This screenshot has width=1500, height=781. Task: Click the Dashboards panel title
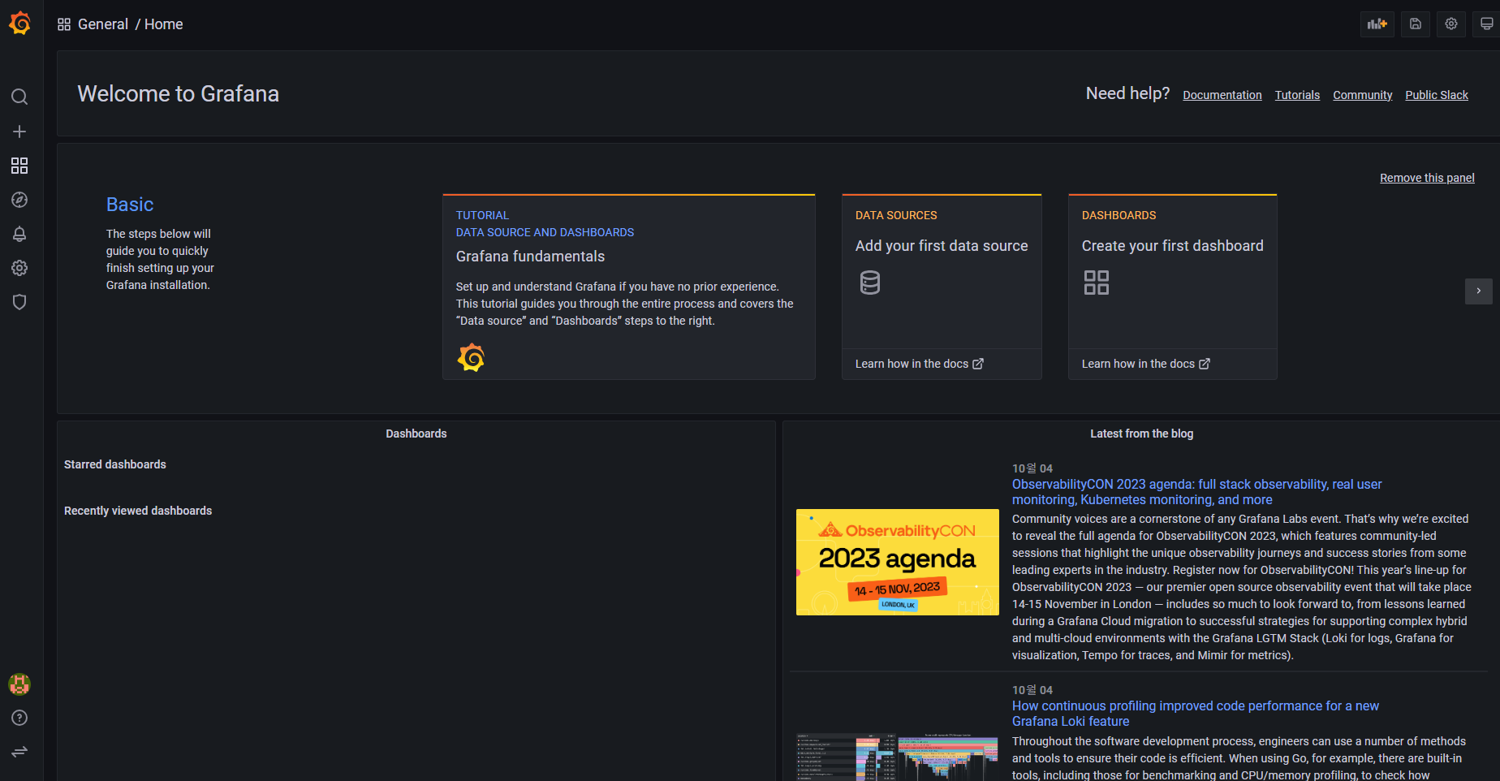(416, 434)
